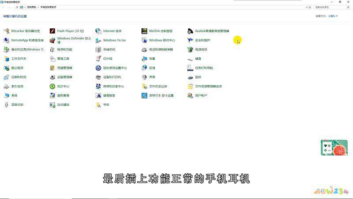Open Windows Mobility Center (Windows 移动中心)
353x199 pixels.
pyautogui.click(x=158, y=40)
